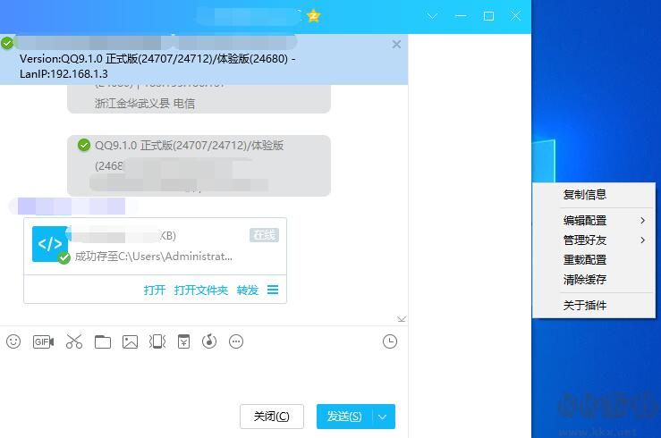Image resolution: width=661 pixels, height=438 pixels.
Task: Jump to the latest message with the chevron above the toolbar
Action: coord(402,319)
